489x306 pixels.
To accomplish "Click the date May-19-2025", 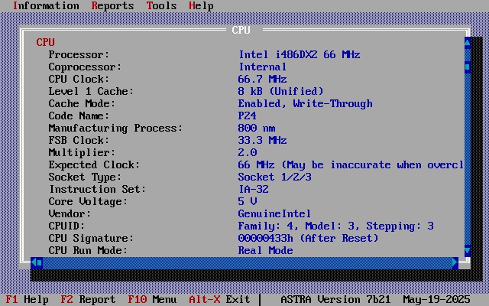I will pos(436,300).
